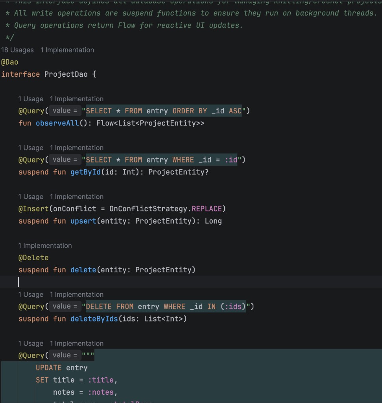382x403 pixels.
Task: Click the @Insert annotation
Action: click(x=33, y=209)
